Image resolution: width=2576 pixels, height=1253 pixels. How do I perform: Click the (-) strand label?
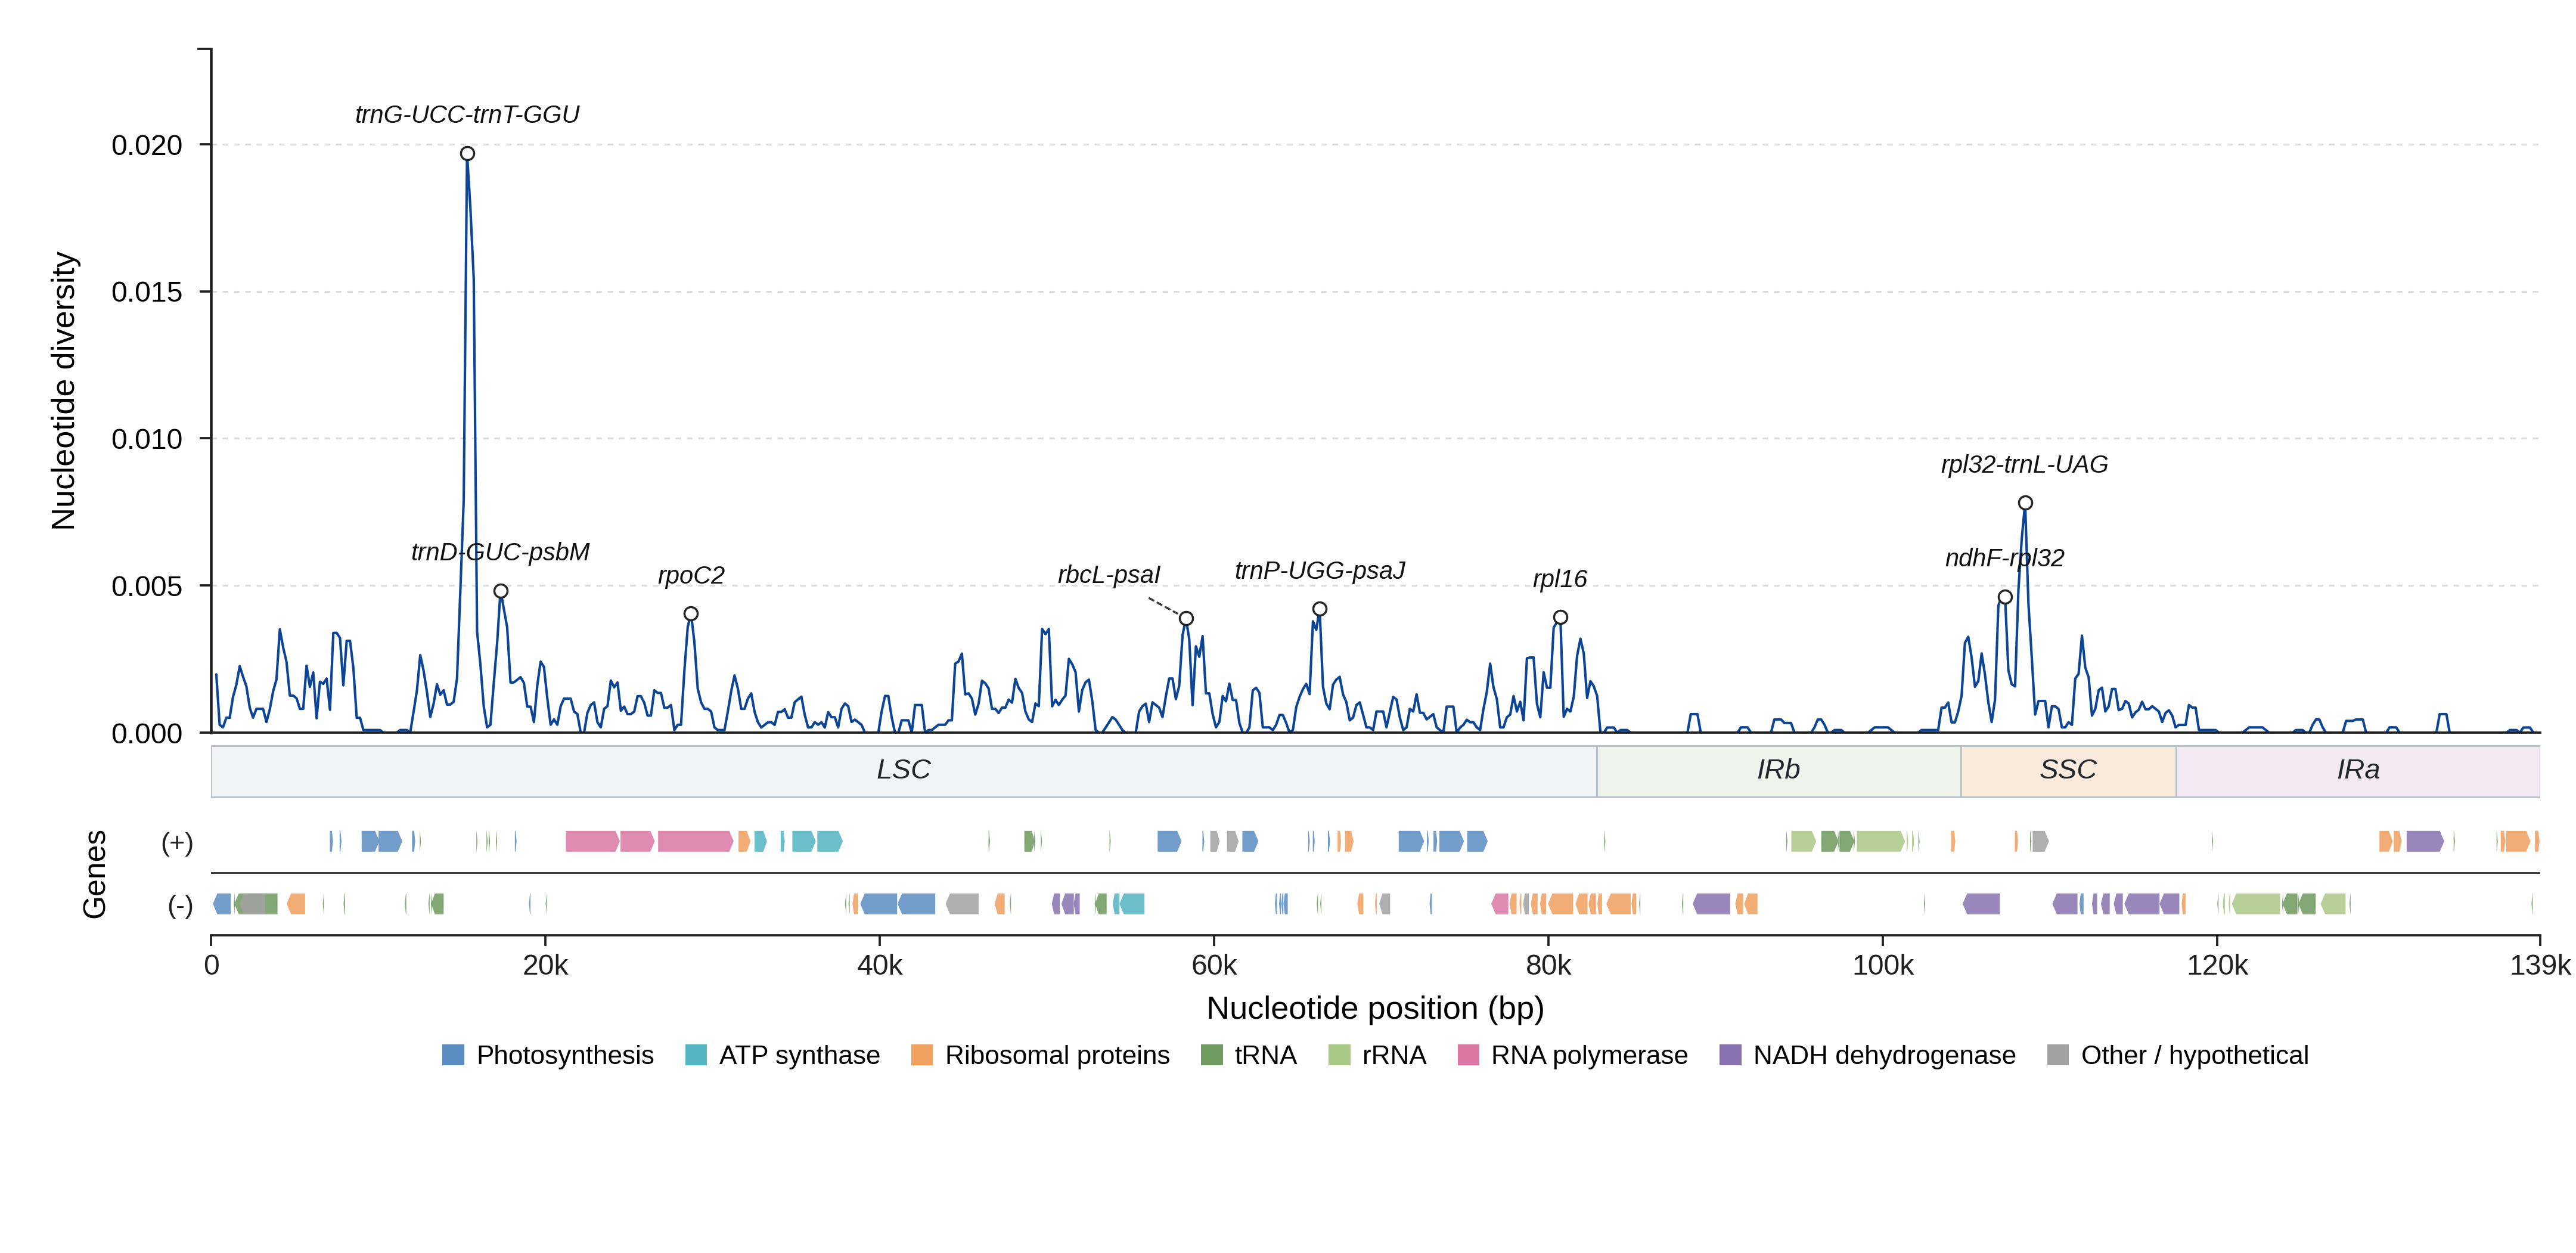[x=180, y=906]
